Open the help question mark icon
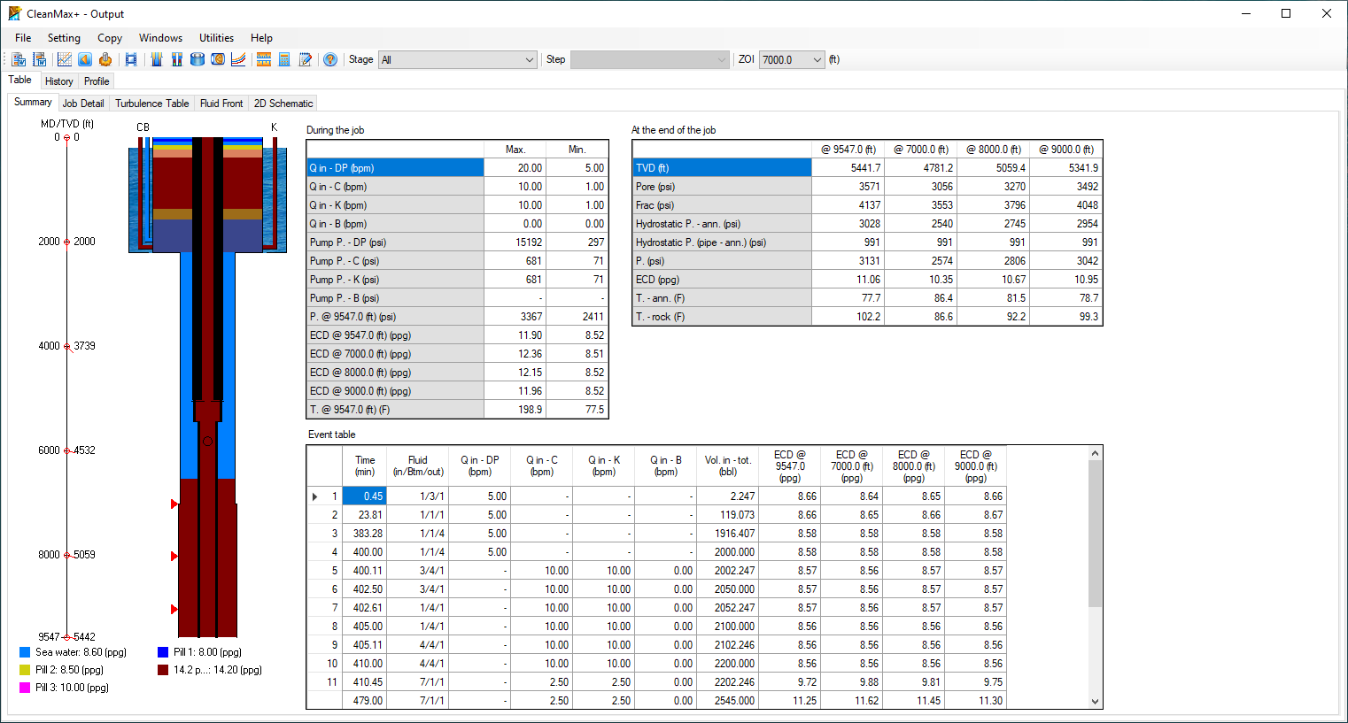Viewport: 1348px width, 723px height. pos(330,59)
